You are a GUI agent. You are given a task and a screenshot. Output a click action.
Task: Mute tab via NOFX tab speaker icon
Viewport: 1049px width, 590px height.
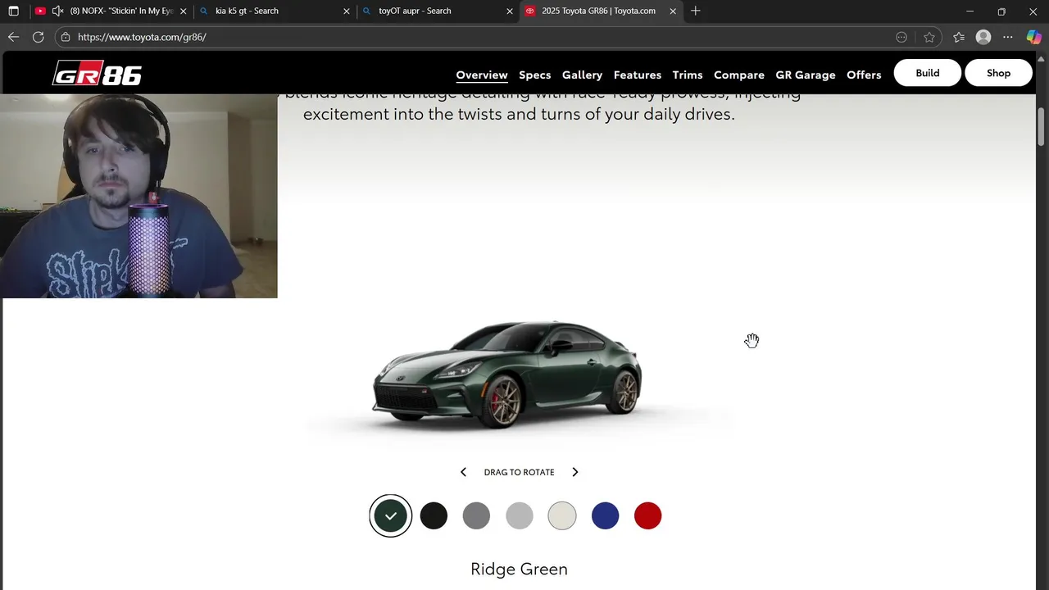pos(57,11)
